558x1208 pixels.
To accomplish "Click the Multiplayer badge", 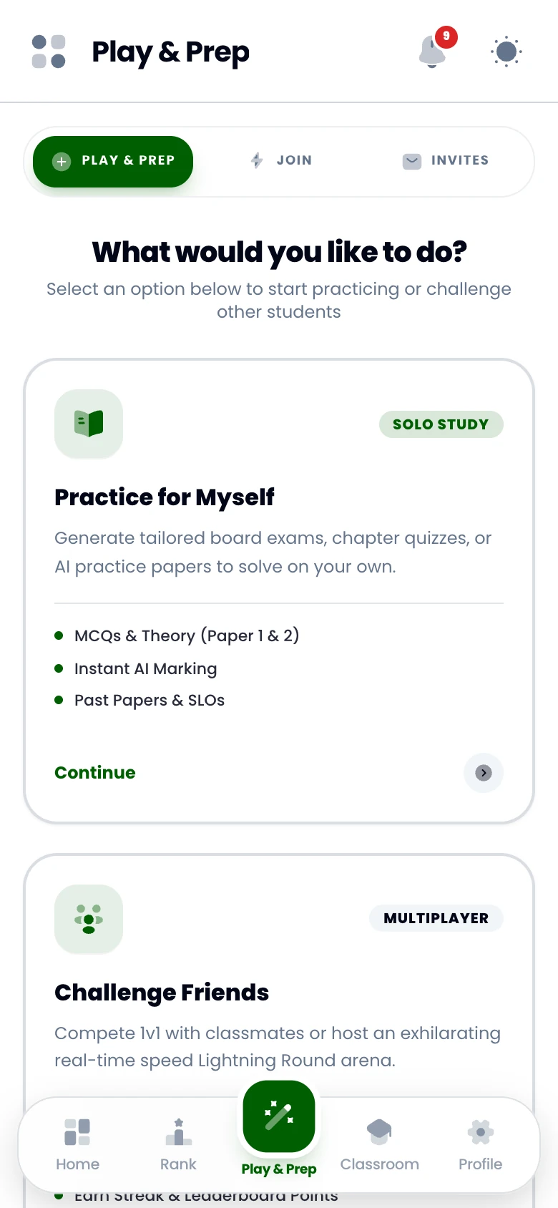I will [x=436, y=918].
